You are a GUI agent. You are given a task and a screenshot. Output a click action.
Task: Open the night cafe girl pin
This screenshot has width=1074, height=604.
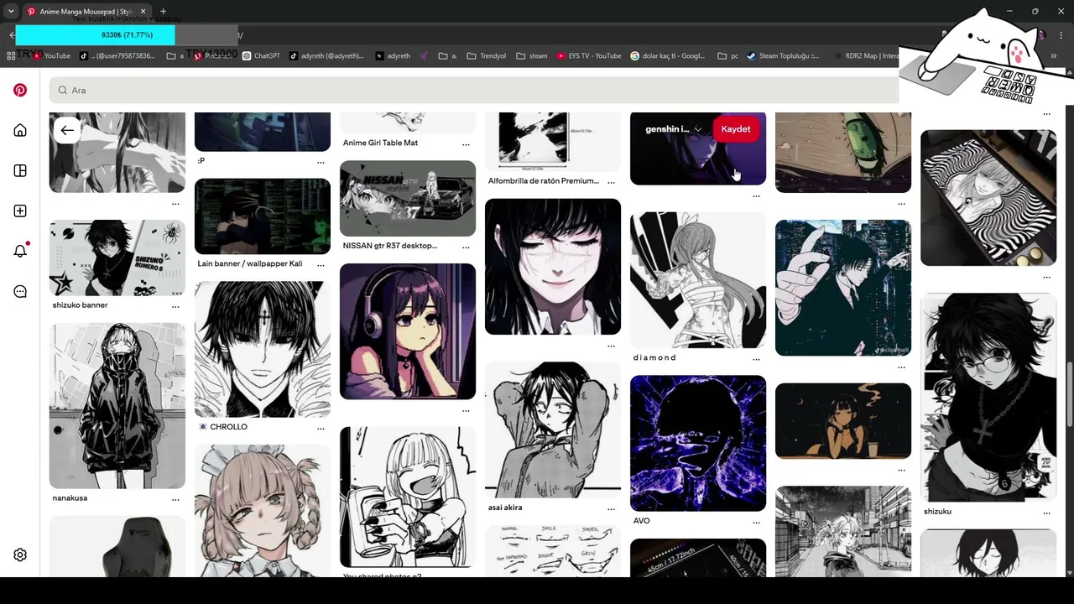pyautogui.click(x=843, y=421)
